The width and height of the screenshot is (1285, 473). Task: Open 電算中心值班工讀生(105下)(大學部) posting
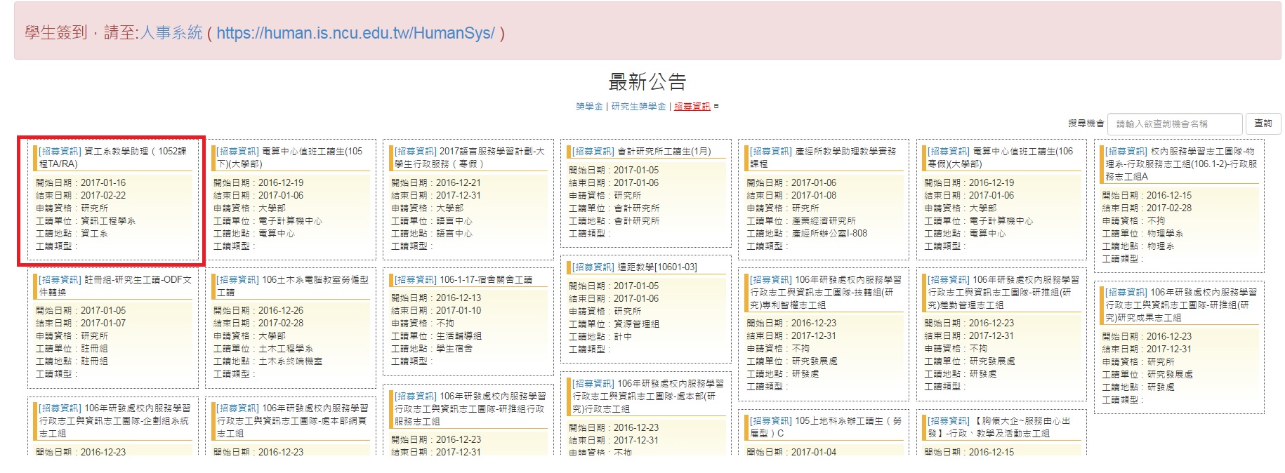click(289, 157)
